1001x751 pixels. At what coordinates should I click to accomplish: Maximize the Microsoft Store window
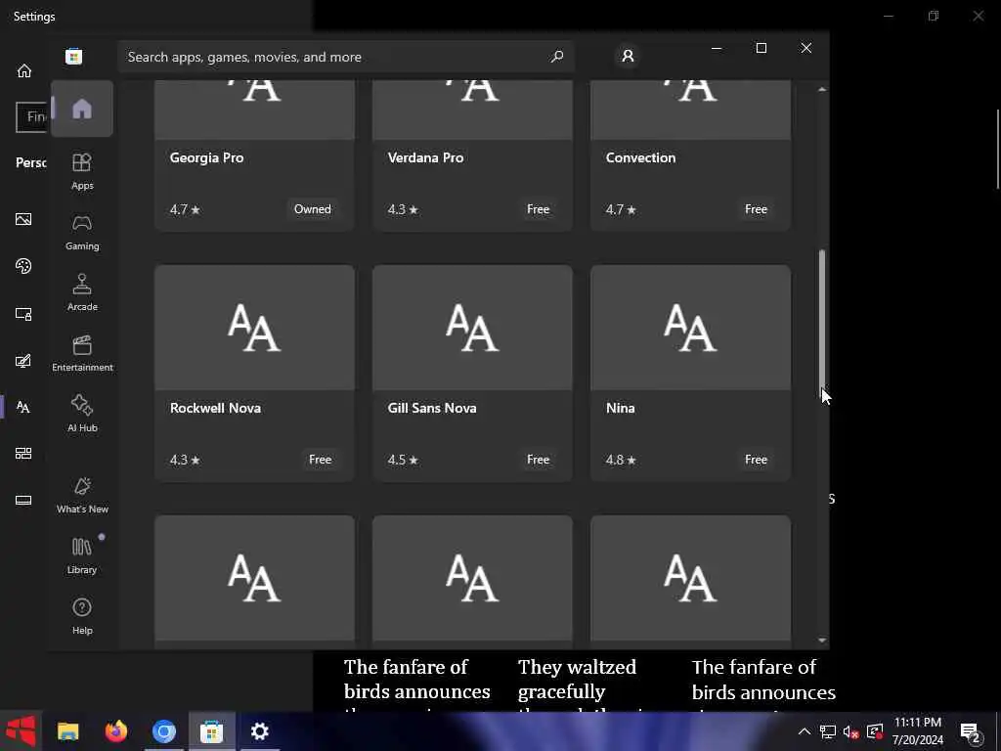point(761,48)
